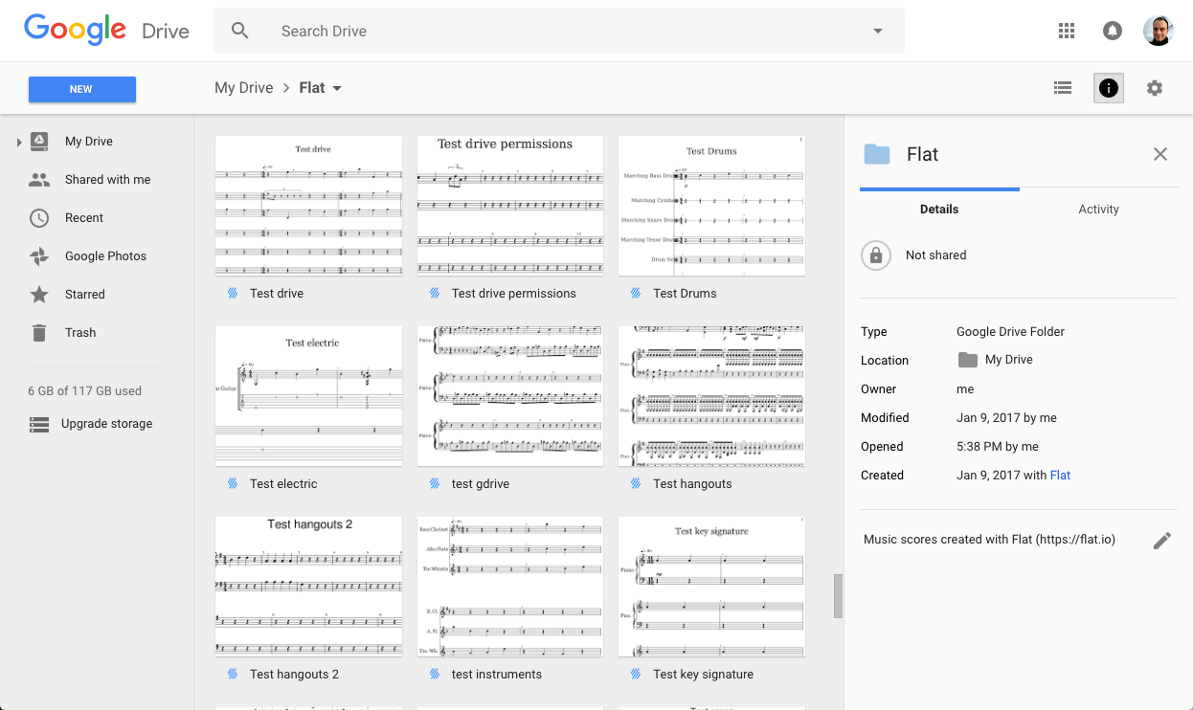Screen dimensions: 1193x710
Task: Select the Test hangouts thumbnail
Action: (711, 396)
